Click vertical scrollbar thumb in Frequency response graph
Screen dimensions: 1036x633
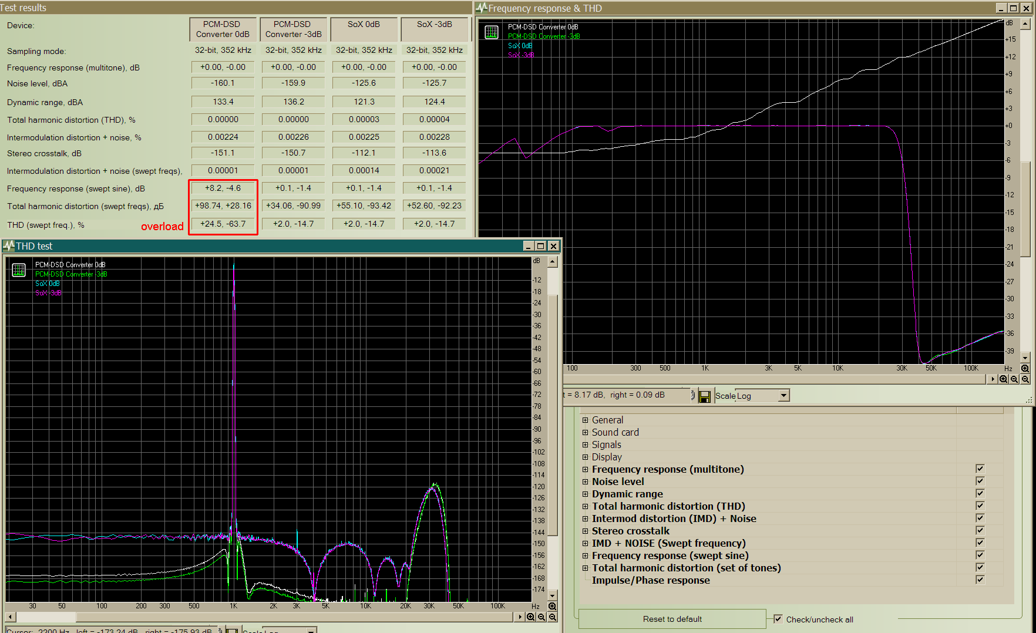1025,209
